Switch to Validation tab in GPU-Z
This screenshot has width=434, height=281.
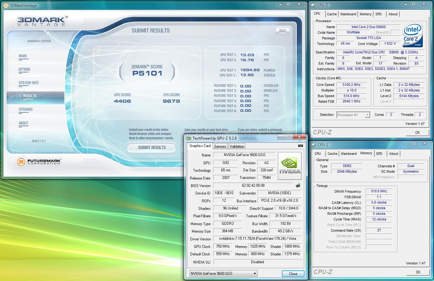pyautogui.click(x=237, y=146)
